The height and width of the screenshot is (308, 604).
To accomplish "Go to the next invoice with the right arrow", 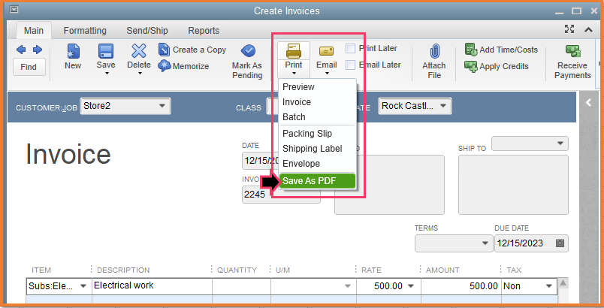I will point(38,50).
